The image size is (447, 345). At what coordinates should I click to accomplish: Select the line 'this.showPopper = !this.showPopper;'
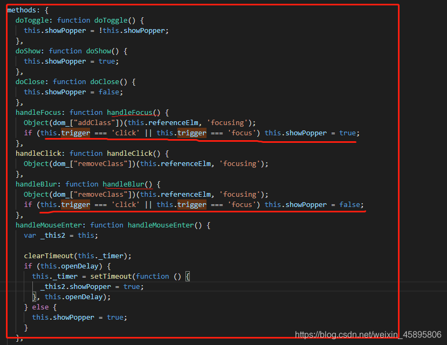pos(96,31)
